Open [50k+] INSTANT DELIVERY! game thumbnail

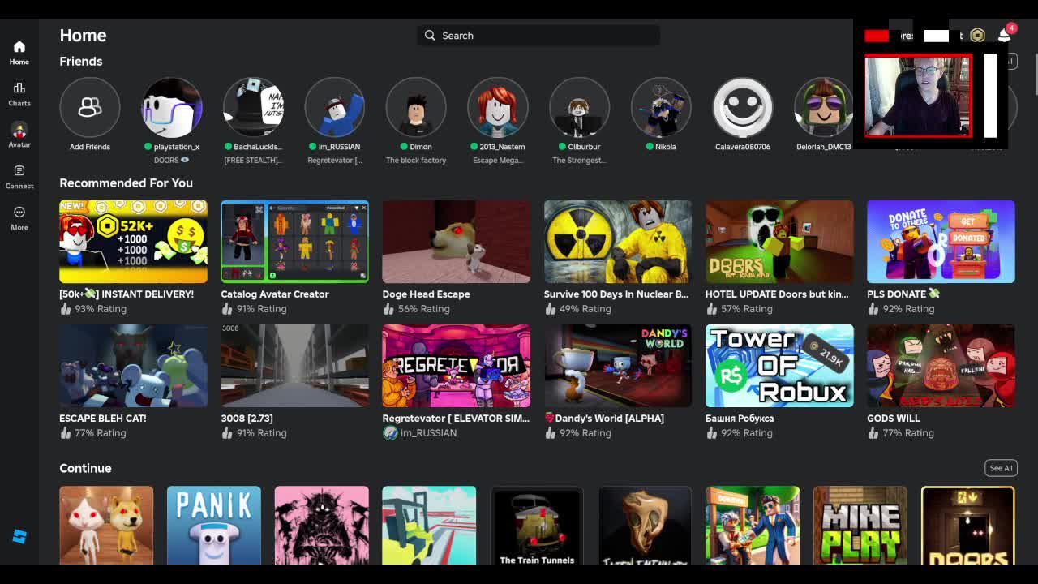(x=133, y=242)
